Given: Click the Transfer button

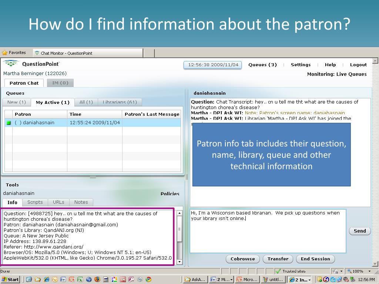Looking at the screenshot, I should click(x=278, y=259).
